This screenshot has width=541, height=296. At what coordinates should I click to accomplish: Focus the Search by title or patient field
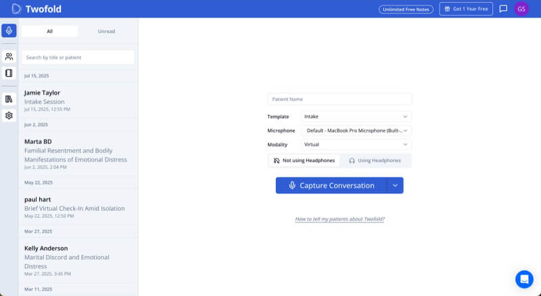pos(78,57)
